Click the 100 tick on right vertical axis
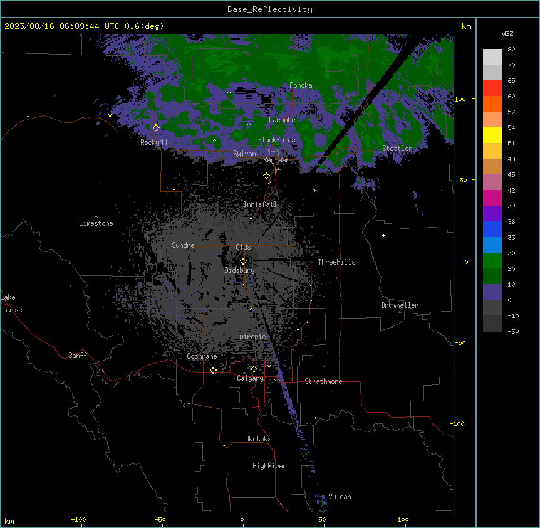The height and width of the screenshot is (528, 540). point(460,99)
